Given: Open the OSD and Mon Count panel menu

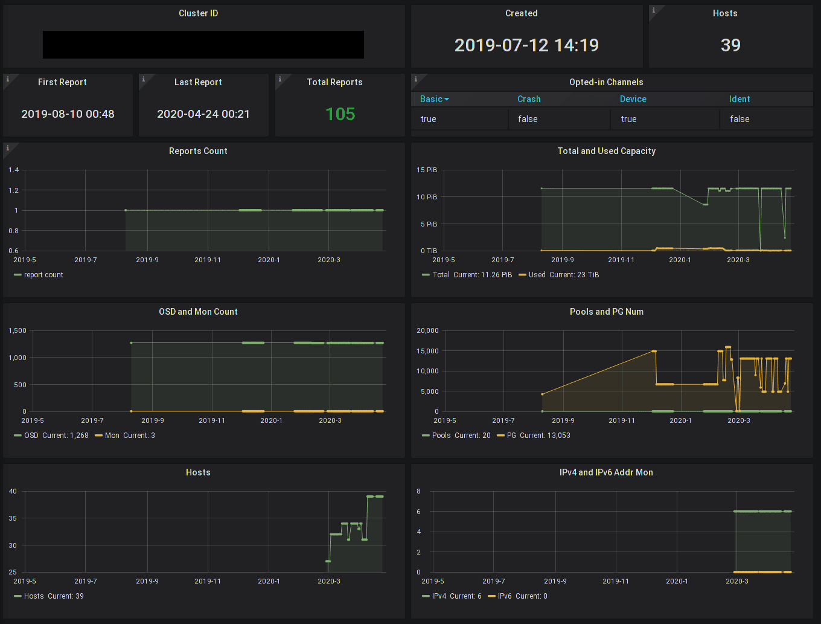Looking at the screenshot, I should point(198,312).
